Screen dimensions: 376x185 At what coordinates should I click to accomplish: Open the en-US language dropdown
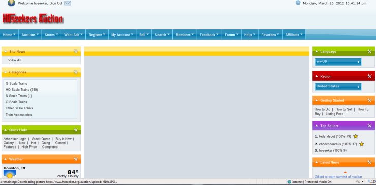(338, 62)
